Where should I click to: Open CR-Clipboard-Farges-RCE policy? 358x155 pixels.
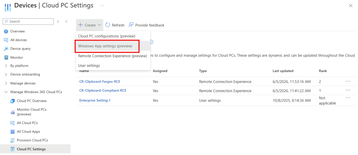click(x=99, y=82)
